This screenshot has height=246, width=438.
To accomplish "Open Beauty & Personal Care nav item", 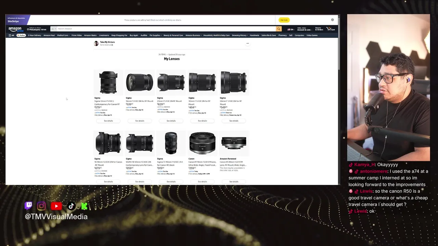I will [x=173, y=35].
